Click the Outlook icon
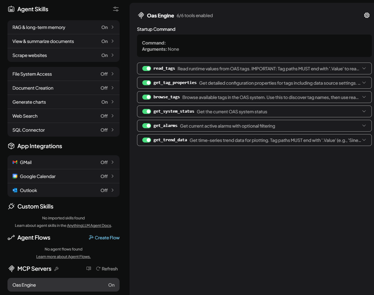The image size is (374, 295). [x=15, y=190]
